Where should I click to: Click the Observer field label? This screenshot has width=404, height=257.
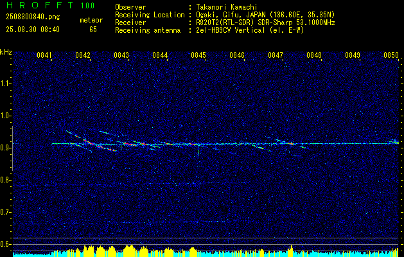point(130,7)
